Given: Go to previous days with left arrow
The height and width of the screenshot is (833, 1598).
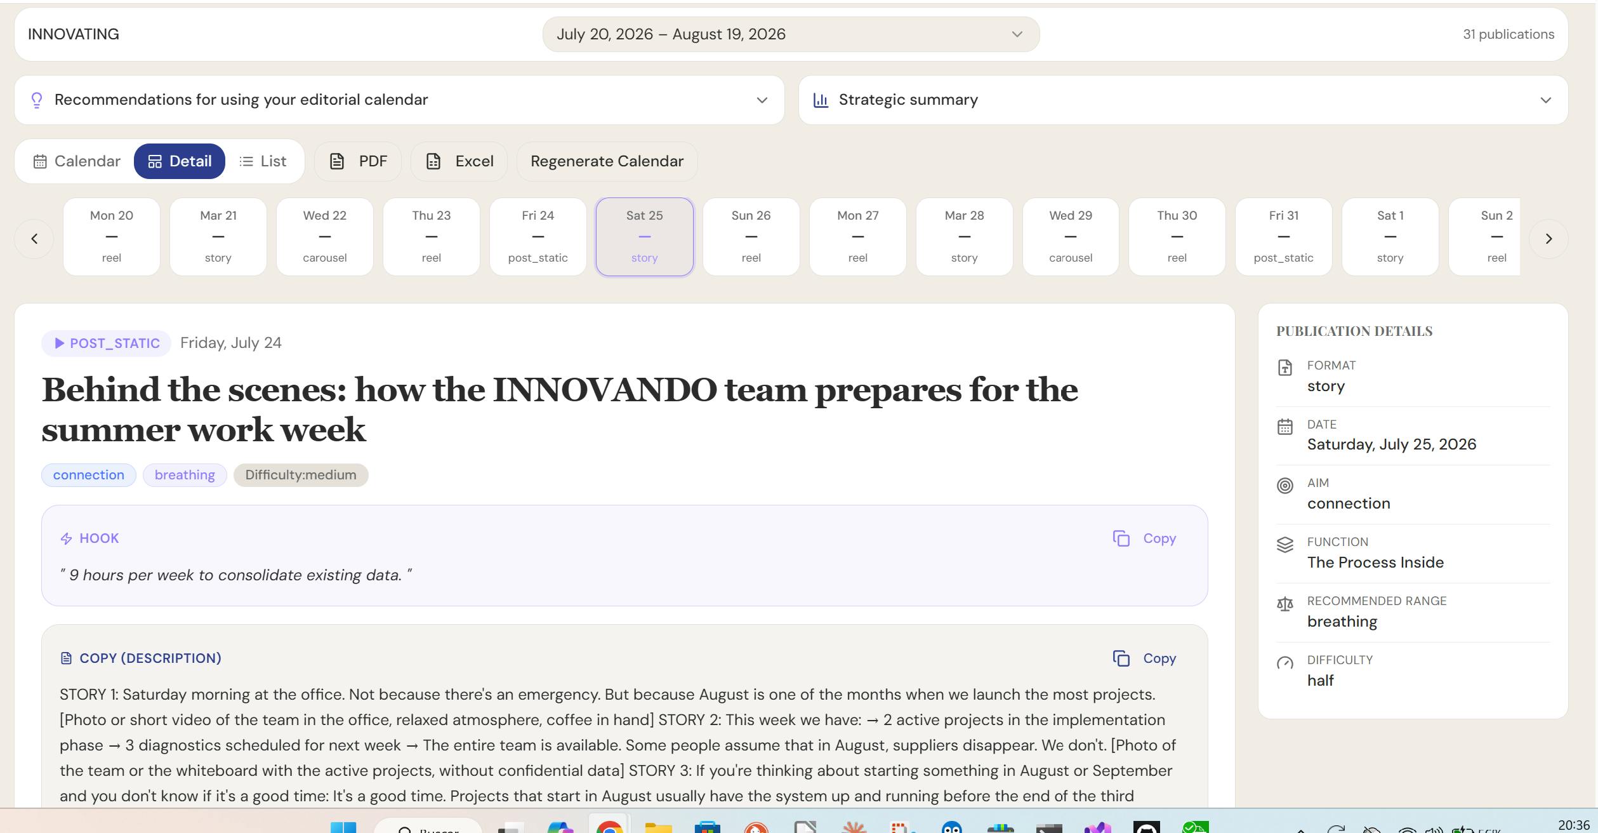Looking at the screenshot, I should (x=34, y=239).
